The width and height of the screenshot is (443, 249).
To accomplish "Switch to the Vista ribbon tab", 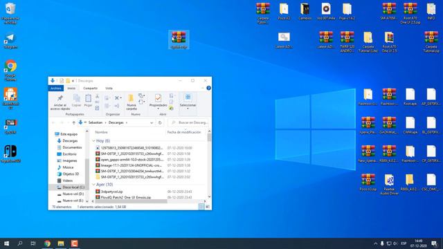I will (109, 89).
